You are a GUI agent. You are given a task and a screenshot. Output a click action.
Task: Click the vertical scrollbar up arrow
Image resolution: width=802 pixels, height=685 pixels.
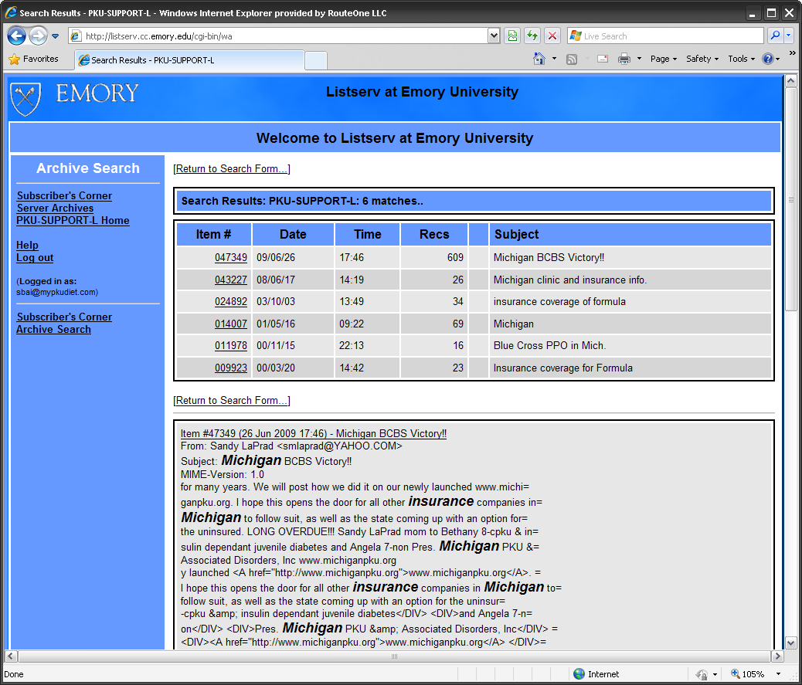click(x=790, y=81)
